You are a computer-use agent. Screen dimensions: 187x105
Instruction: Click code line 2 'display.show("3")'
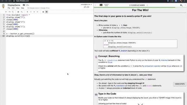coord(15,17)
